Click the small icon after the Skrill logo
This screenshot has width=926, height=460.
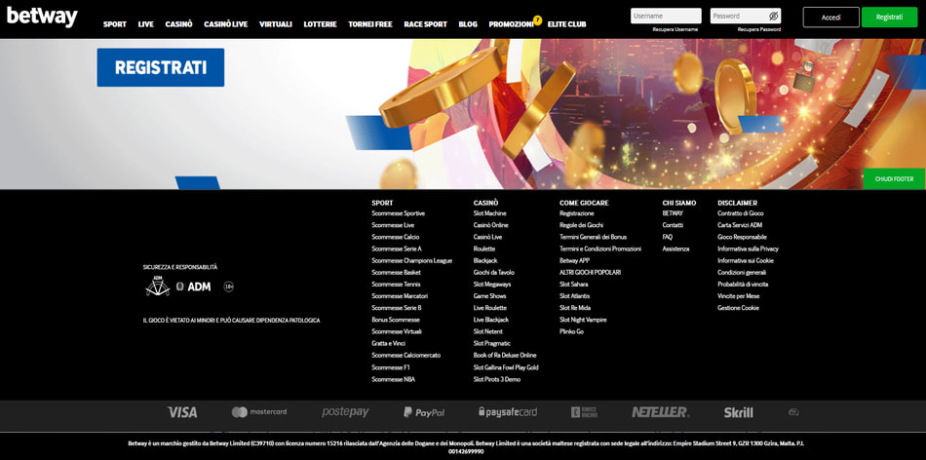click(793, 412)
